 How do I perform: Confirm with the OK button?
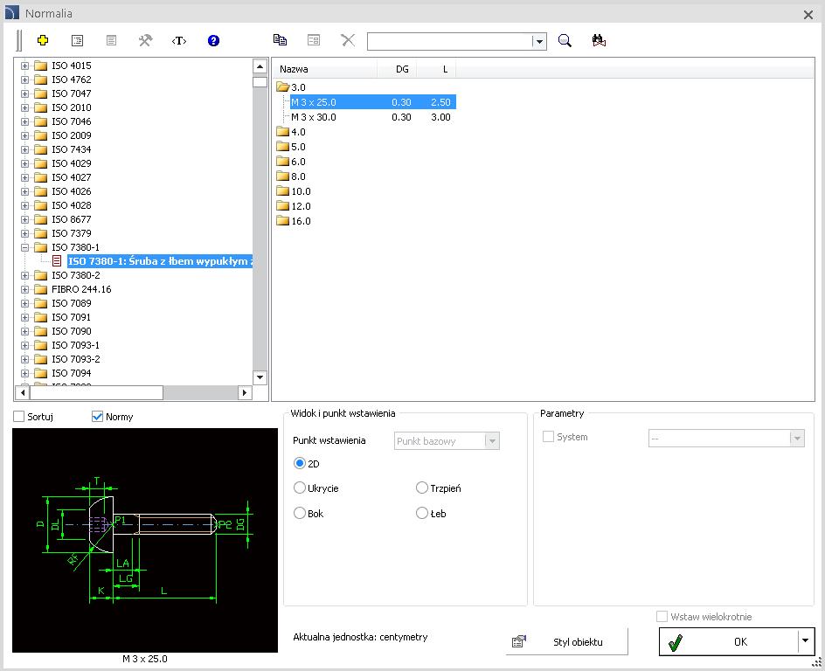[729, 641]
